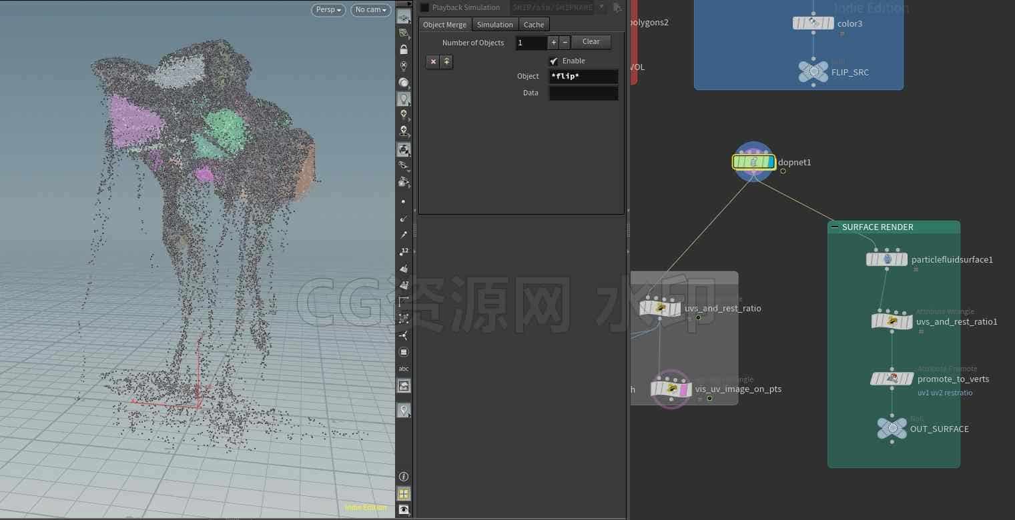Toggle display point normals icon
Image resolution: width=1015 pixels, height=520 pixels.
[x=404, y=218]
